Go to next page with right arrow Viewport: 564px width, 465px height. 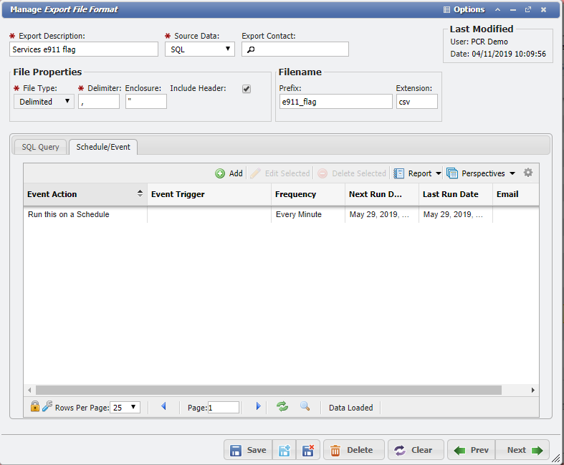(259, 406)
